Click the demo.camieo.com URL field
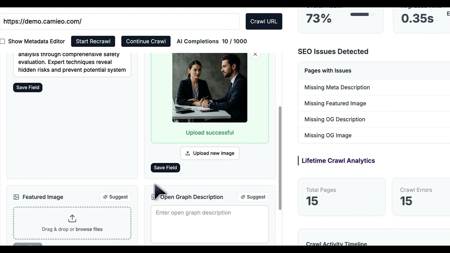 tap(120, 21)
